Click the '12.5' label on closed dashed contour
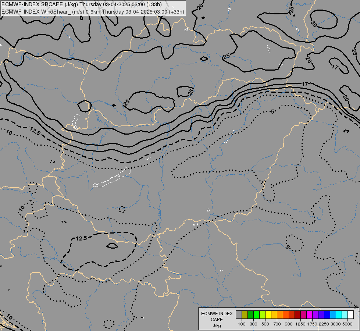The height and width of the screenshot is (331, 360). pyautogui.click(x=82, y=238)
